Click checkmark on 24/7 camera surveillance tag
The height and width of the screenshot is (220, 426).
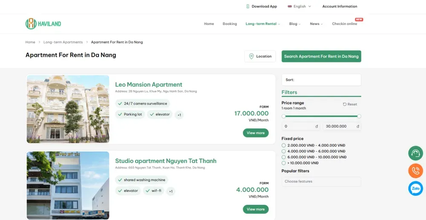pos(120,104)
